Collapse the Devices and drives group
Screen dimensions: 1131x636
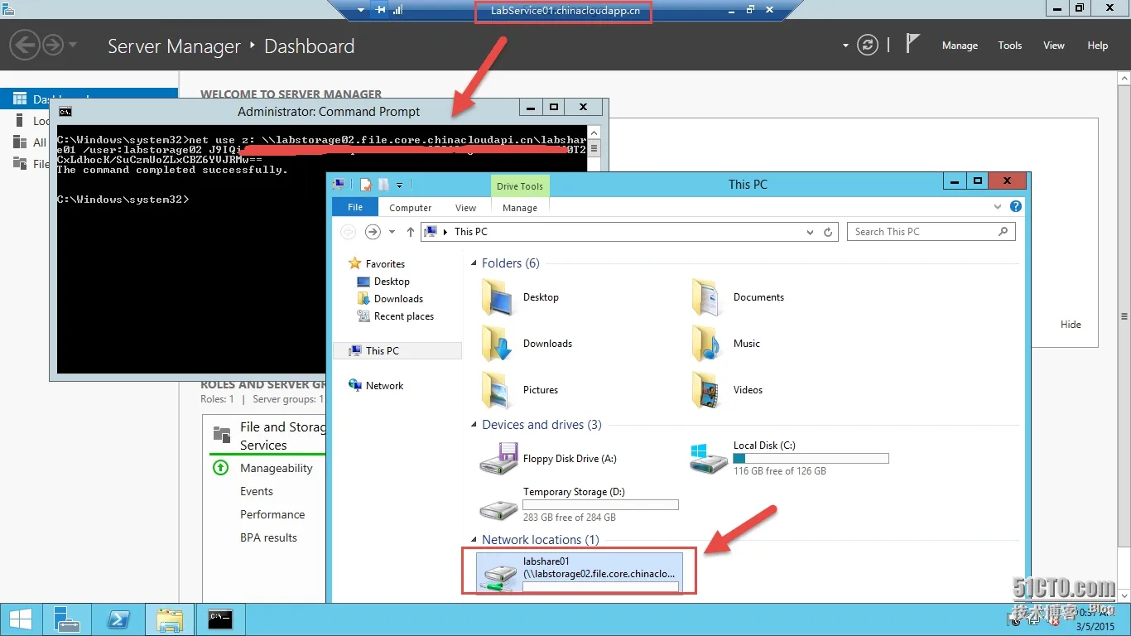474,425
